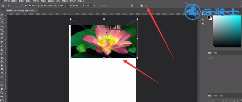
Task: Select the Eyedropper tool
Action: [2, 38]
